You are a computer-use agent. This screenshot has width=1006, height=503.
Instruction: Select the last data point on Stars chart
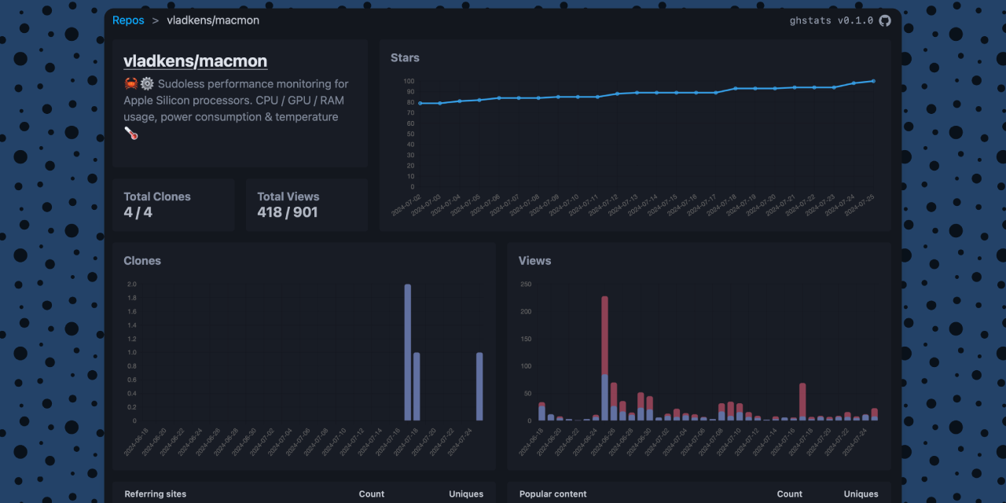pos(873,81)
